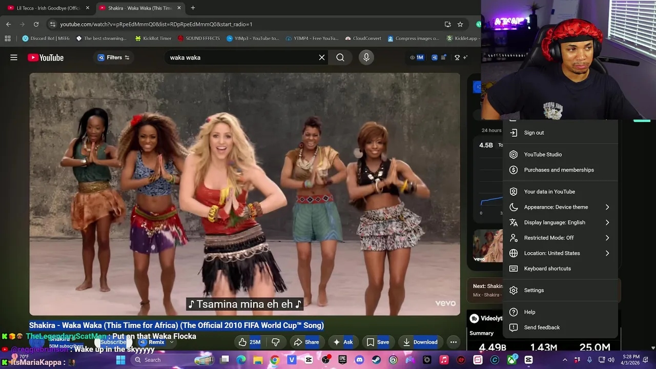Open Steam from taskbar
The width and height of the screenshot is (656, 369).
(x=376, y=360)
